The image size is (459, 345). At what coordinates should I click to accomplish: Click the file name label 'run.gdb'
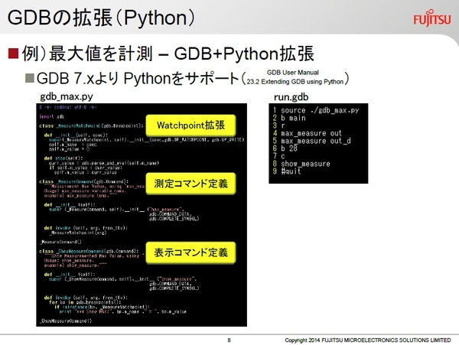[x=291, y=97]
